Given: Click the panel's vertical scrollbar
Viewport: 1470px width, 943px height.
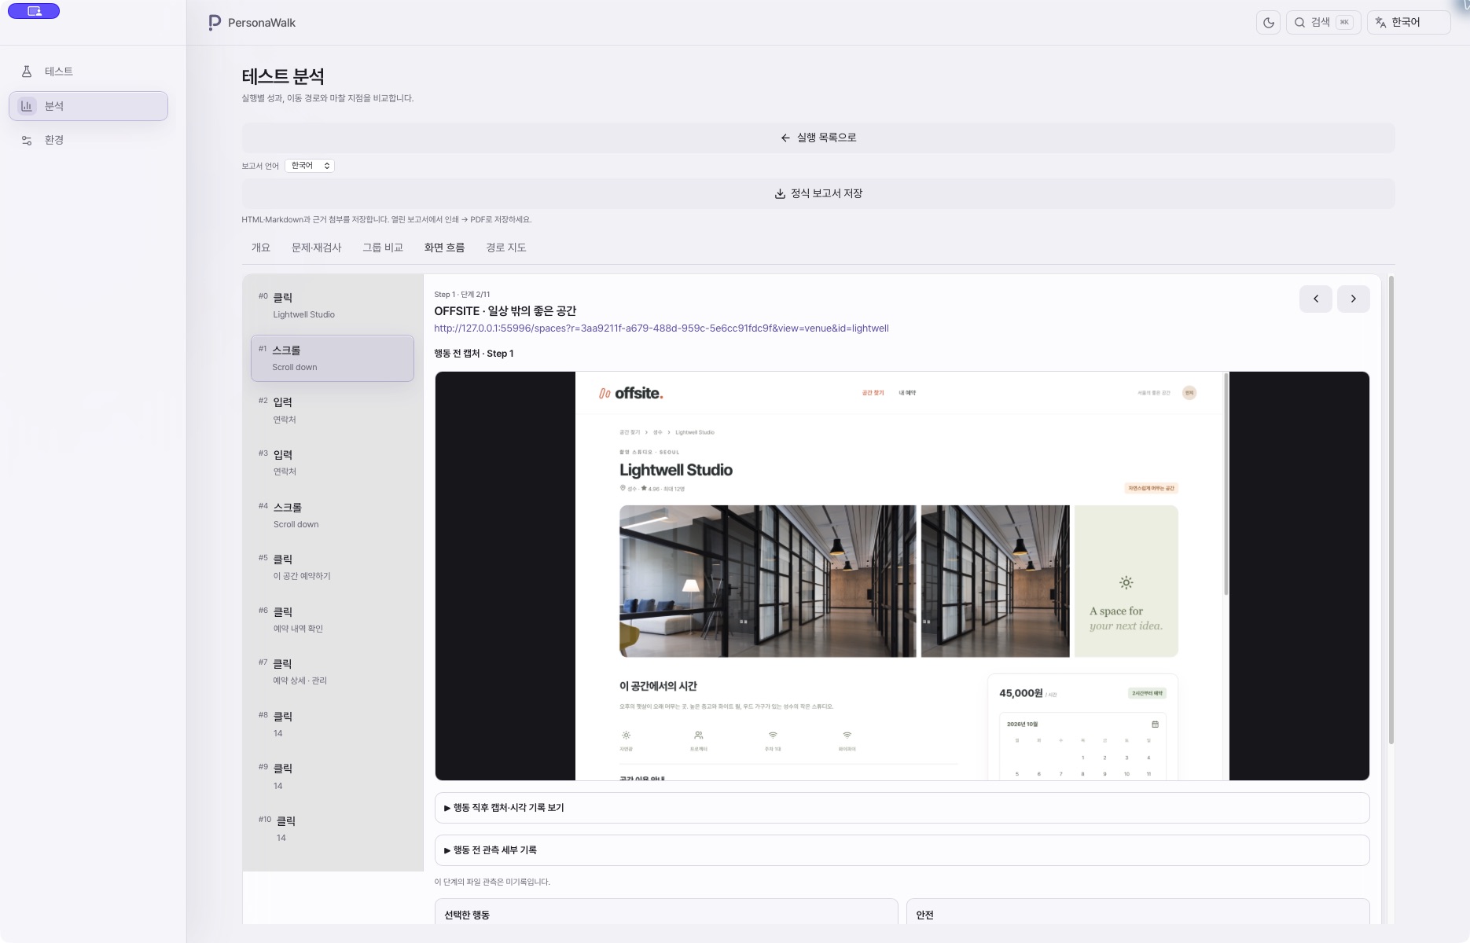Looking at the screenshot, I should [1391, 511].
